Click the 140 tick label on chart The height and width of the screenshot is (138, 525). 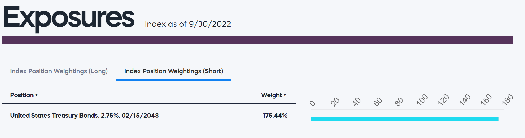(465, 100)
